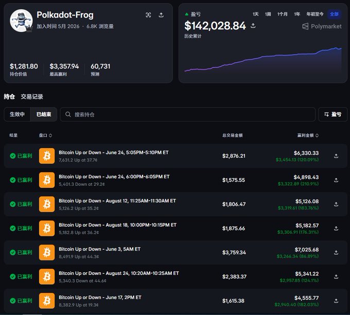Viewport: 350px width, 315px height.
Task: Share the June 17 2PM position
Action: point(336,301)
